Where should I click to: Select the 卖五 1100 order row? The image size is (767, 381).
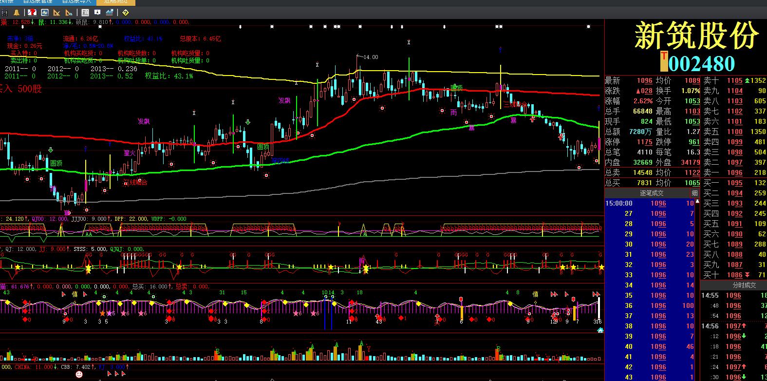point(734,132)
